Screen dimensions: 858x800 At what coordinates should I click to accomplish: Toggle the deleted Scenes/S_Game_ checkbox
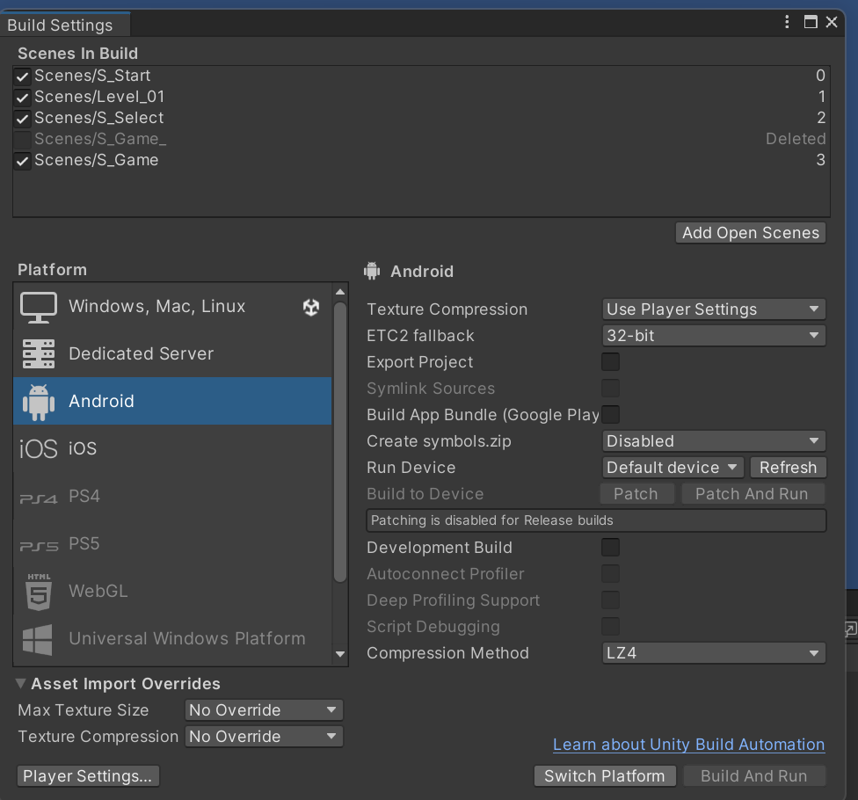(23, 140)
